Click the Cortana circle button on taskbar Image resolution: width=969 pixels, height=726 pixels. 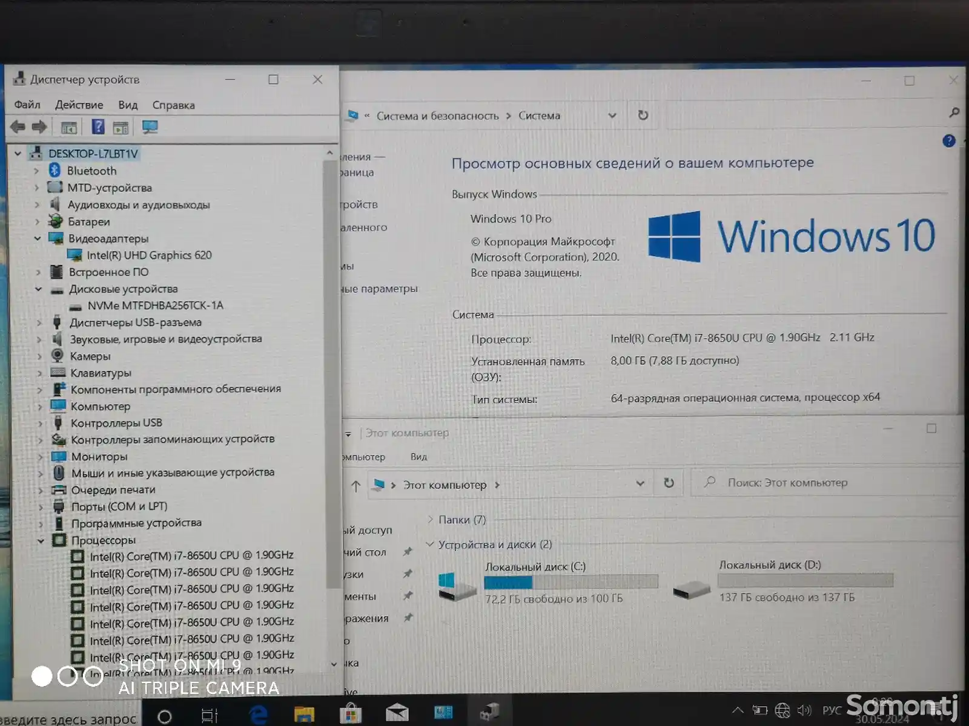click(164, 717)
